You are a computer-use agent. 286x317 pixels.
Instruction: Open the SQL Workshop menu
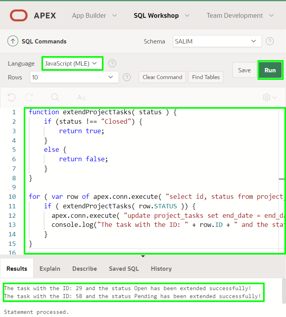click(x=156, y=15)
